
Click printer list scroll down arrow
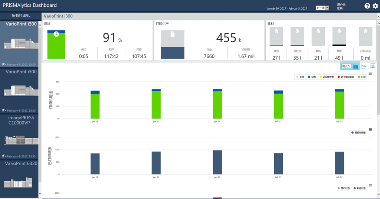pos(40,193)
